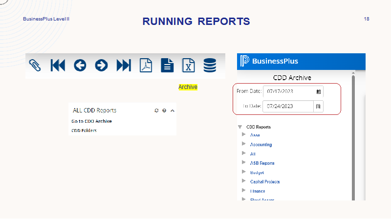Screen dimensions: 391x220
Task: Open help for ALL CDD Reports
Action: click(164, 110)
